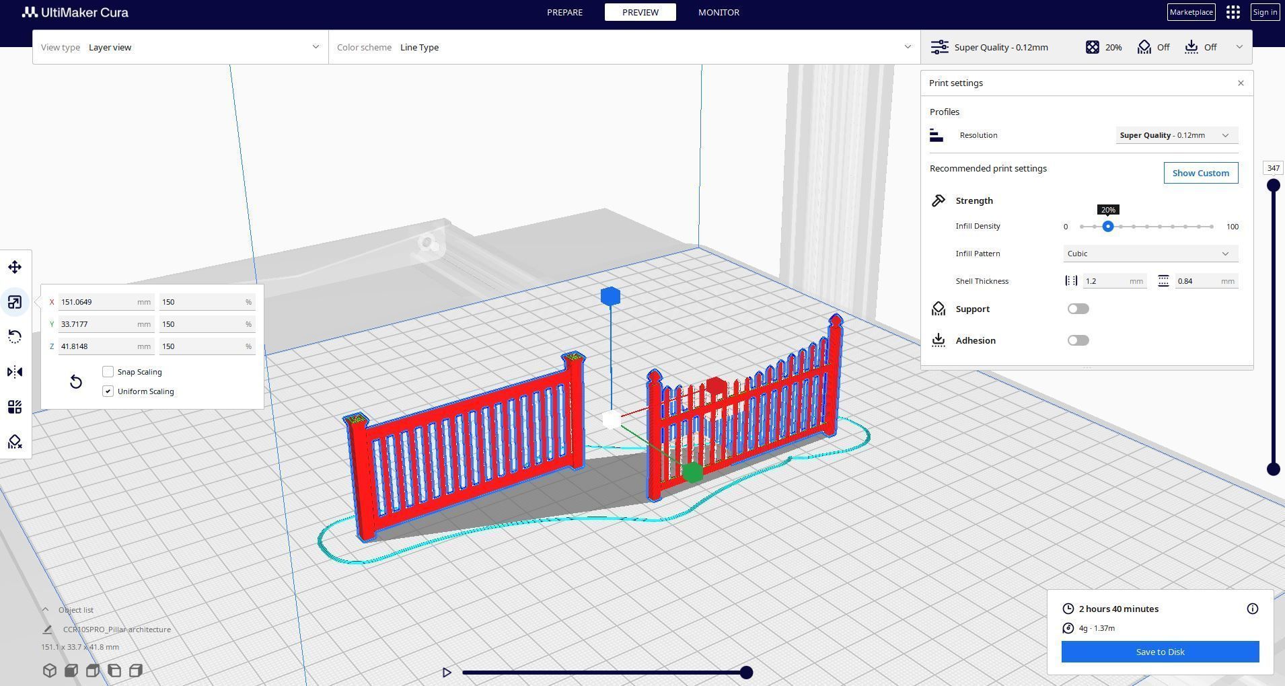Click Show Custom settings button
1285x686 pixels.
(1201, 173)
